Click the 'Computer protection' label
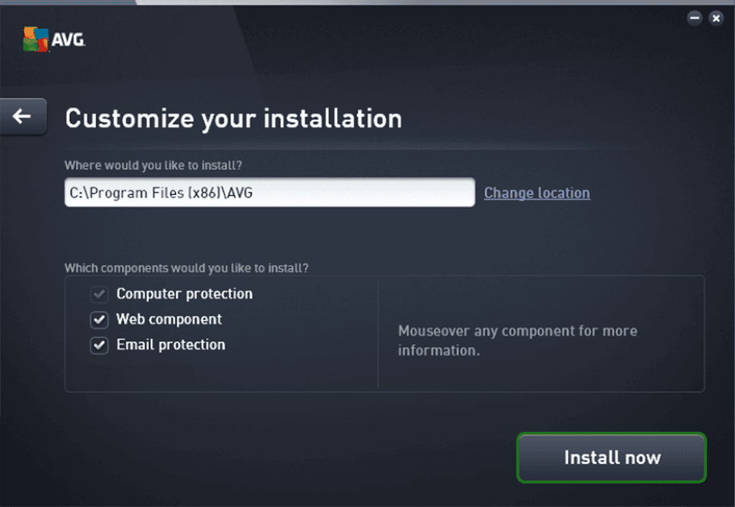This screenshot has width=735, height=507. point(184,294)
